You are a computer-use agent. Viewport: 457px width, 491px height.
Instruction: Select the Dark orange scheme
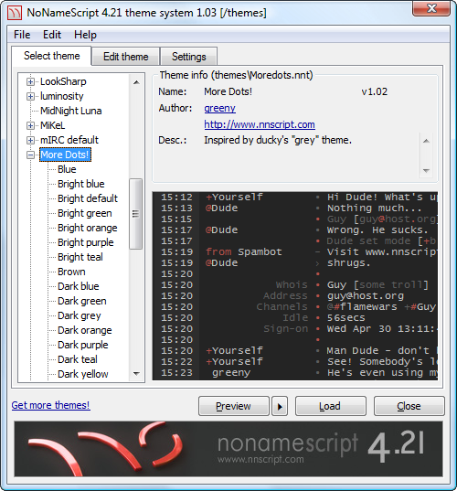coord(85,330)
